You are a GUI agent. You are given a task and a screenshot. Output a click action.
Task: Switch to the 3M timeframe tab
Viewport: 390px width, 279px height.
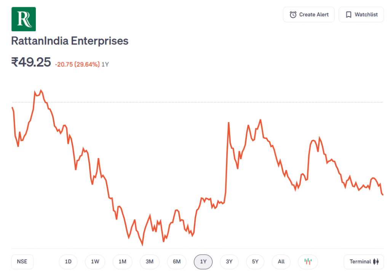pyautogui.click(x=149, y=262)
